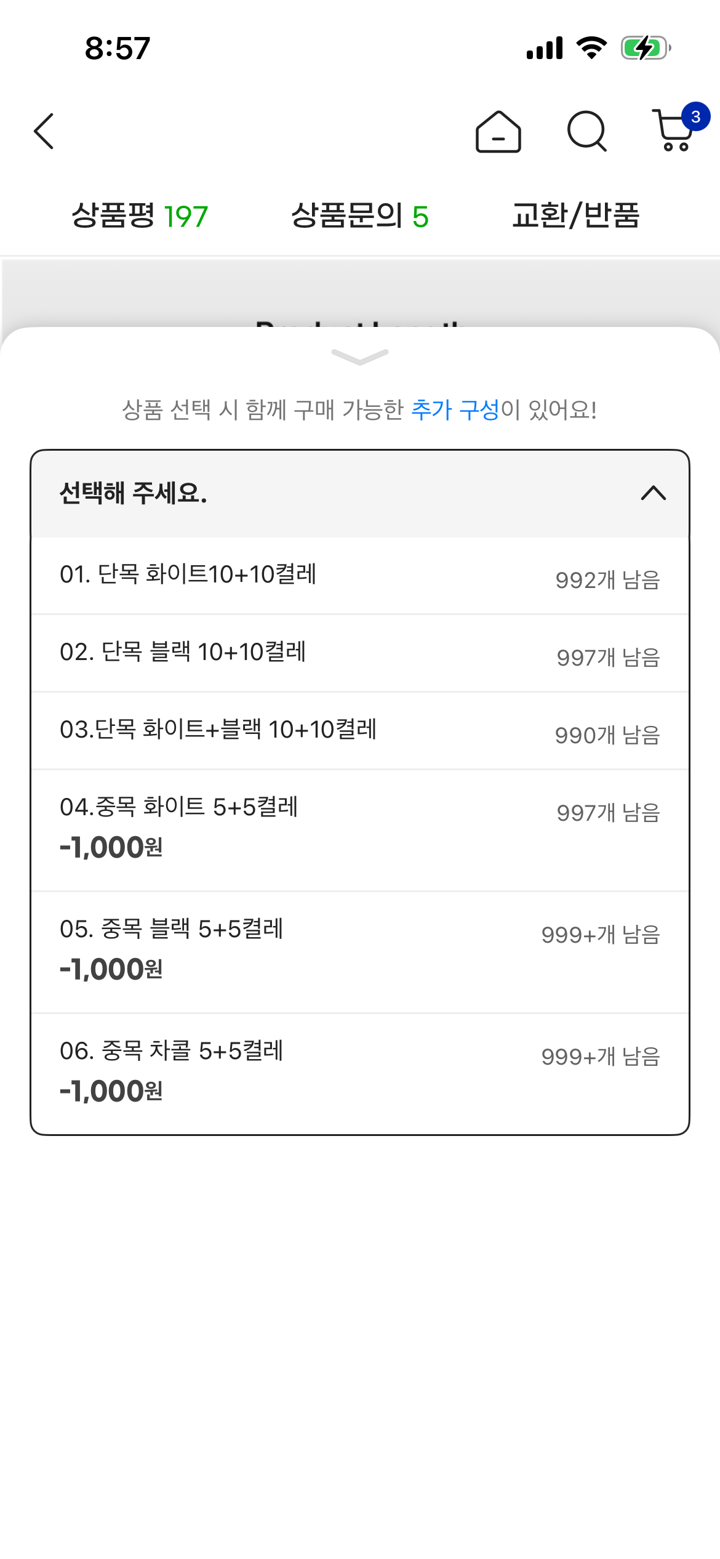The width and height of the screenshot is (720, 1559).
Task: Tap the 추가 구성 link
Action: [x=455, y=409]
